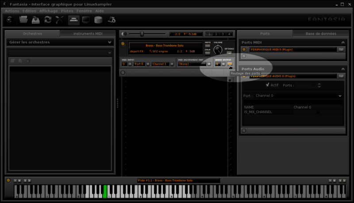
Task: Select channel lane 1 button
Action: [209, 34]
